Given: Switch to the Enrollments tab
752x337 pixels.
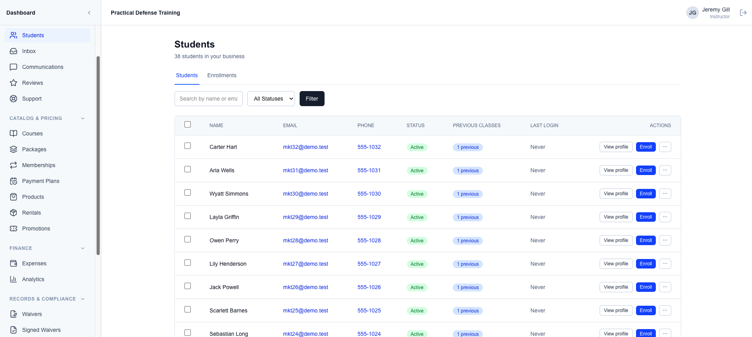Looking at the screenshot, I should [x=222, y=75].
